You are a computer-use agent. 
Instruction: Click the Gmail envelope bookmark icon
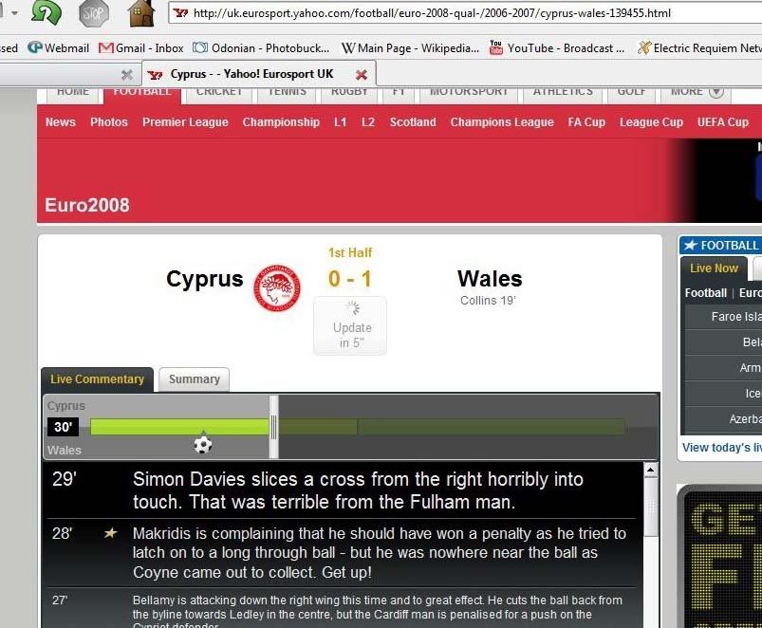pyautogui.click(x=105, y=47)
